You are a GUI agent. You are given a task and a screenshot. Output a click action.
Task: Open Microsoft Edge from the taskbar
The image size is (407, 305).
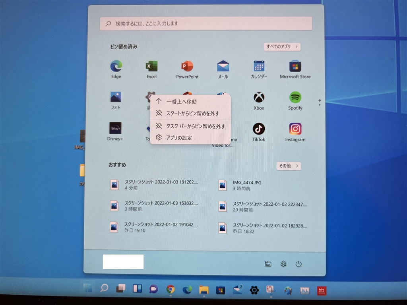[x=187, y=289]
